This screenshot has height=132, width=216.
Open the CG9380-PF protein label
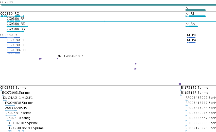pos(16,40)
